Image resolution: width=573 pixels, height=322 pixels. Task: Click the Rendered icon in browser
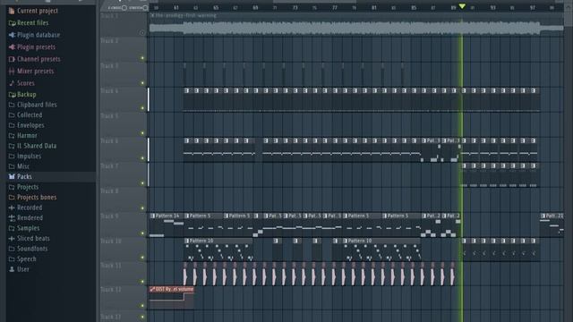tap(12, 218)
